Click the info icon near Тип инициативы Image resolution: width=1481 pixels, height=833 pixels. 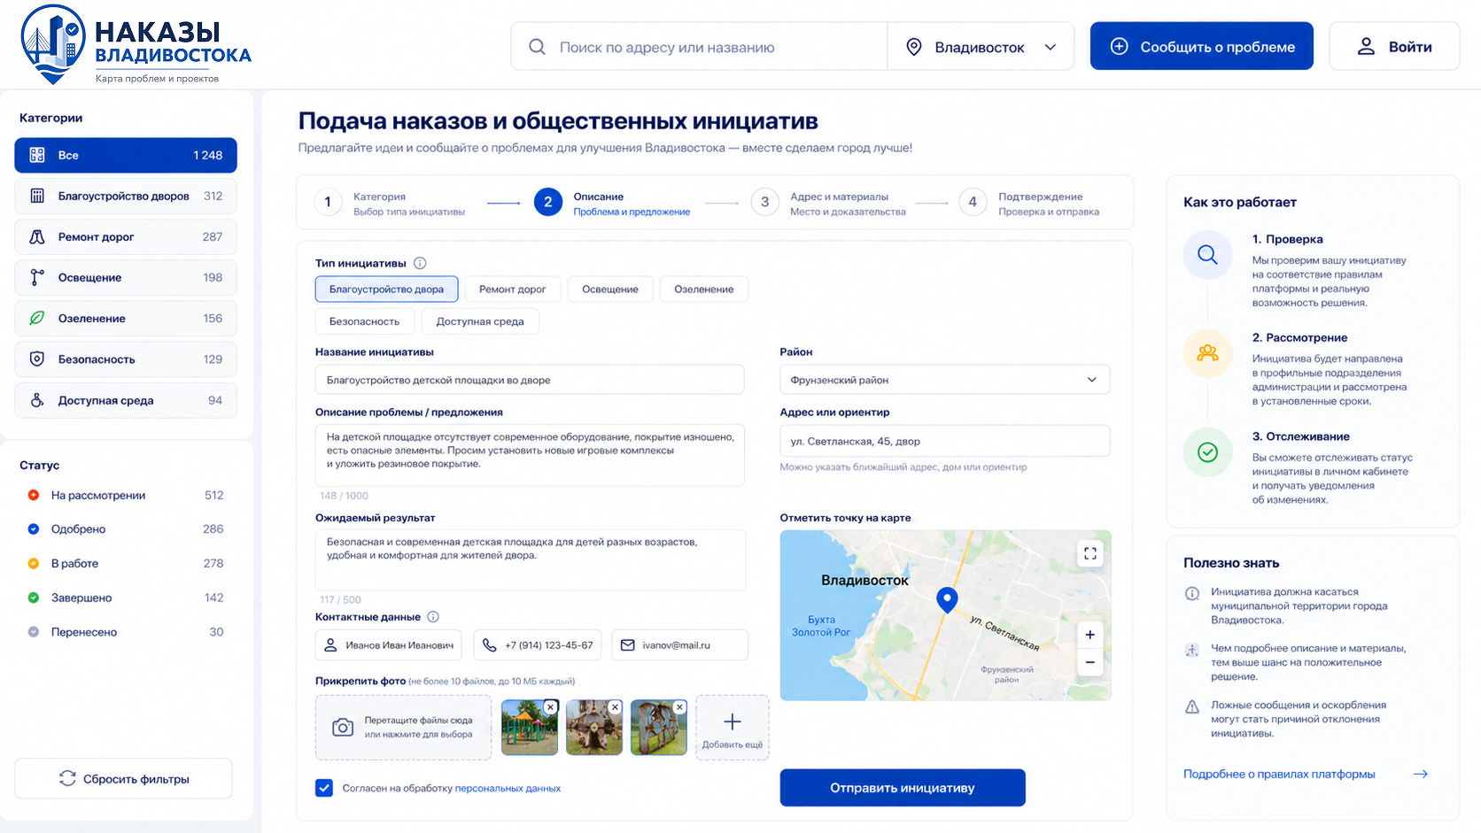[420, 263]
